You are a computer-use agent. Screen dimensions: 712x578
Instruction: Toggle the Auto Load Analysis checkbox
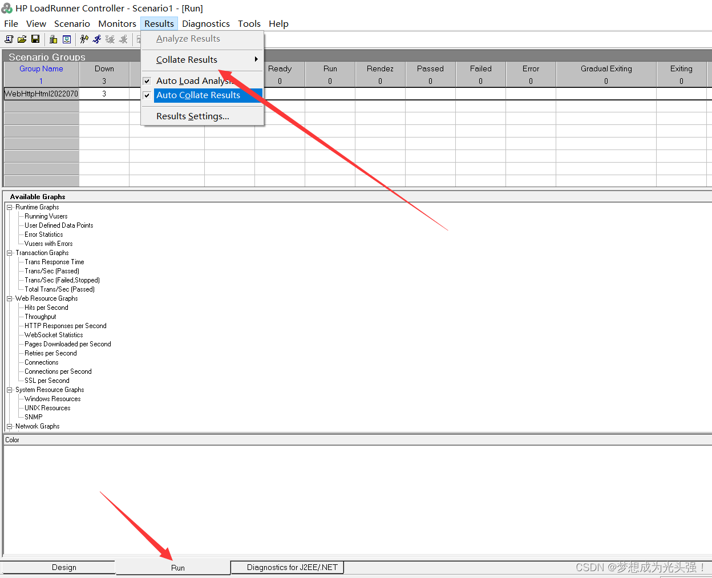coord(147,81)
